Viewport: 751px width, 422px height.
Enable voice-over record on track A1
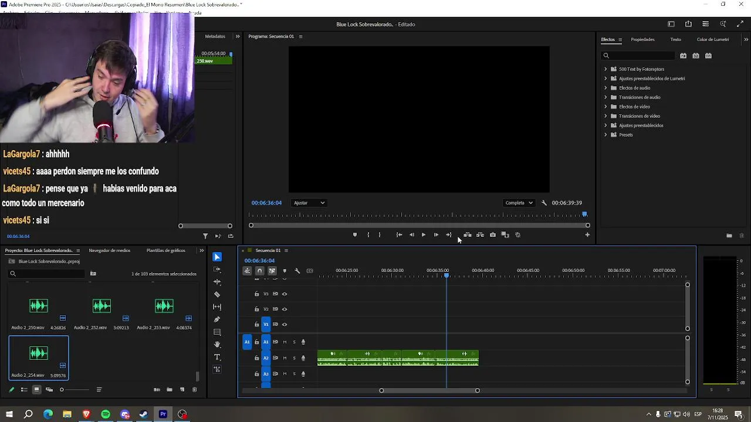tap(303, 342)
